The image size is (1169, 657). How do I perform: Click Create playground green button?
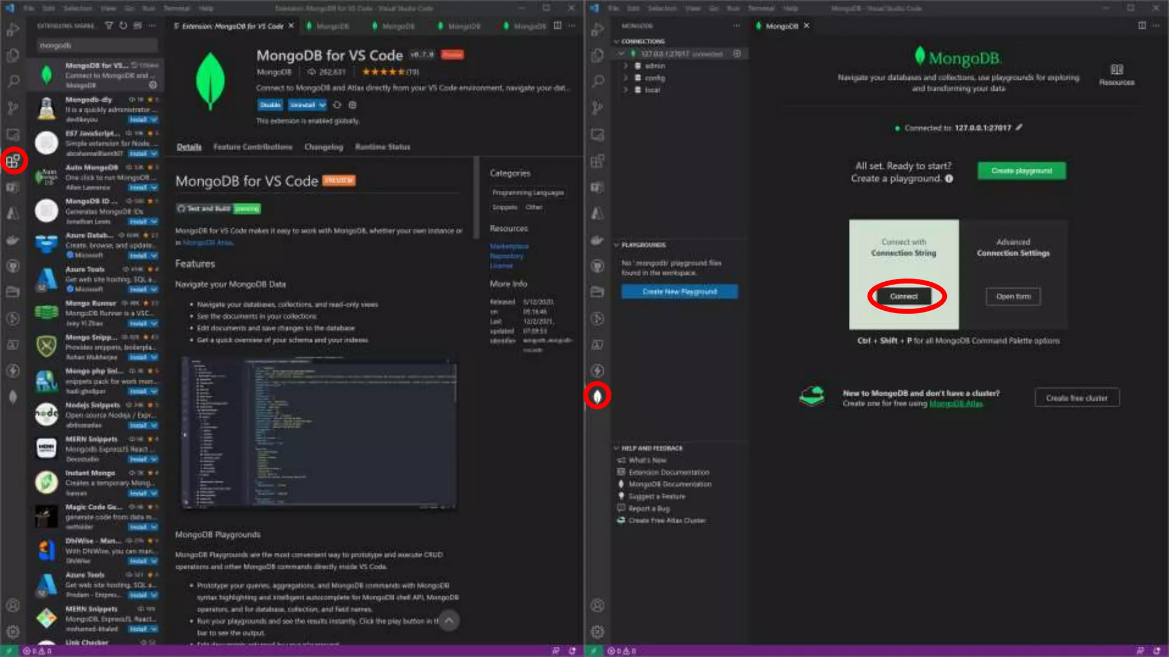click(1021, 171)
